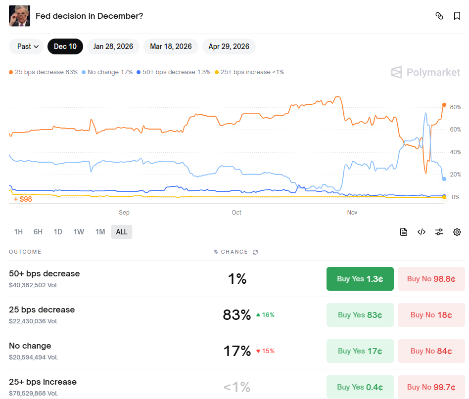This screenshot has width=469, height=399.
Task: Open the 50+ bps decrease outcome row
Action: point(44,274)
